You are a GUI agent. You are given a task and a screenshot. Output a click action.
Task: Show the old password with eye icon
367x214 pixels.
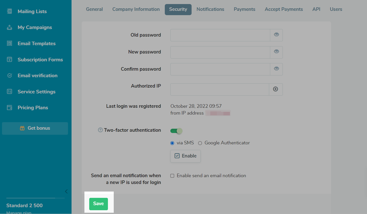pyautogui.click(x=277, y=35)
